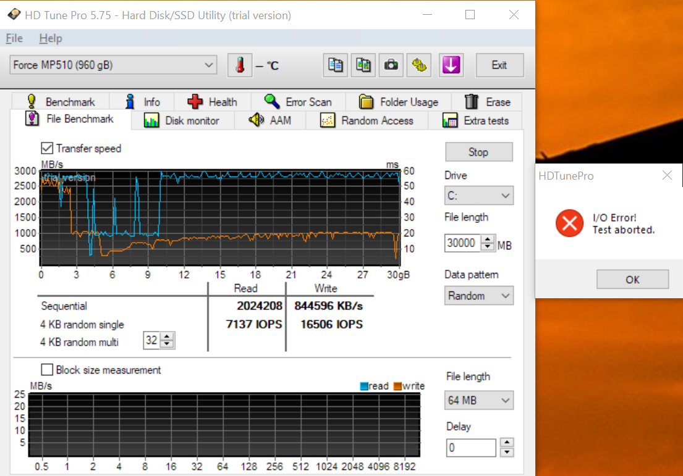Expand the Force MP510 drive selector

[113, 65]
